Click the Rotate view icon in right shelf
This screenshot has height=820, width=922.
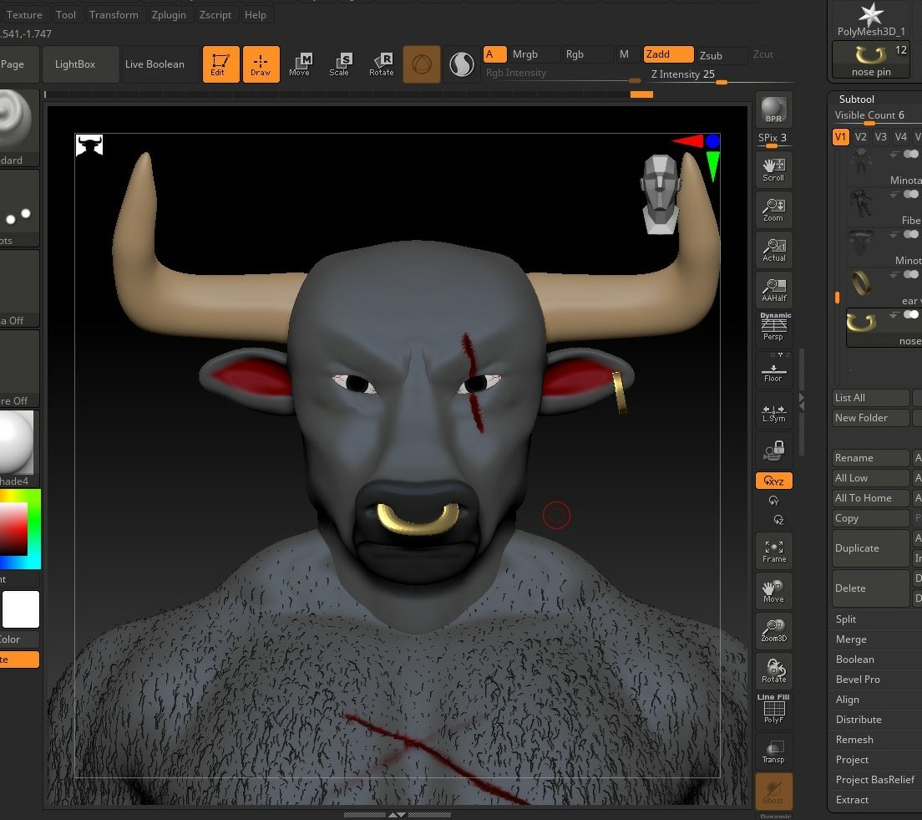click(773, 671)
